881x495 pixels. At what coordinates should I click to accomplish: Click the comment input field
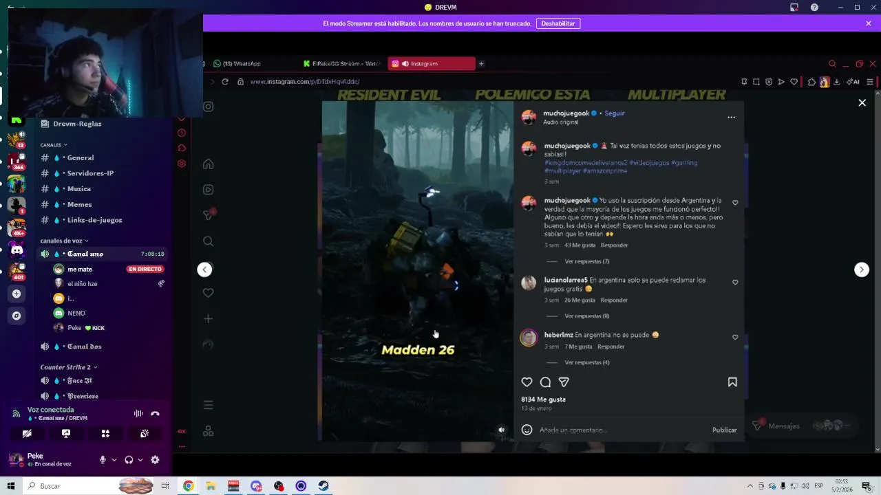[623, 430]
